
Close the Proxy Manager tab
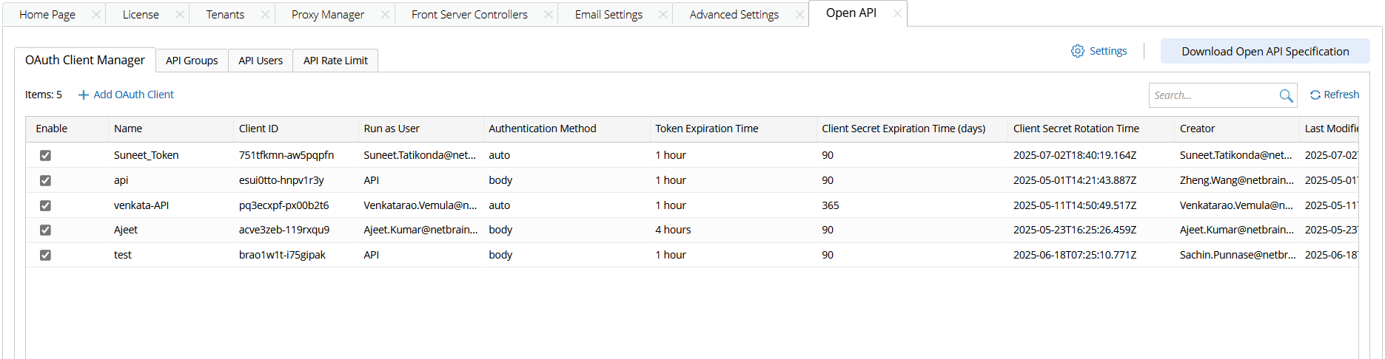pyautogui.click(x=385, y=14)
